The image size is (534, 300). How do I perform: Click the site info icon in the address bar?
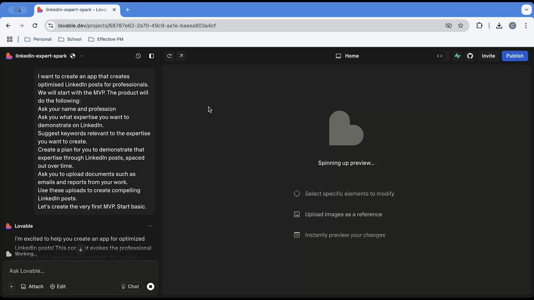[51, 26]
